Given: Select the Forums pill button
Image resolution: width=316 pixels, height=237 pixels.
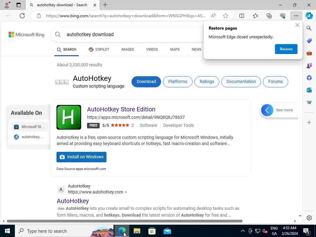Looking at the screenshot, I should pos(276,81).
